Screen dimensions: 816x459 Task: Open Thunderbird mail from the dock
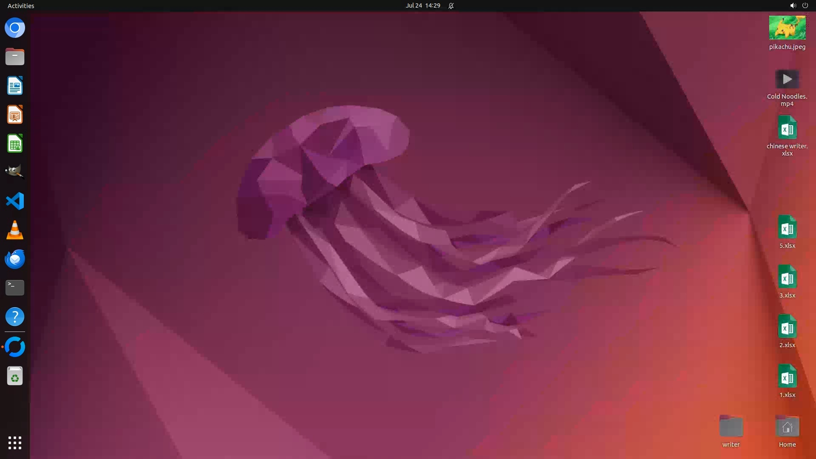coord(15,259)
